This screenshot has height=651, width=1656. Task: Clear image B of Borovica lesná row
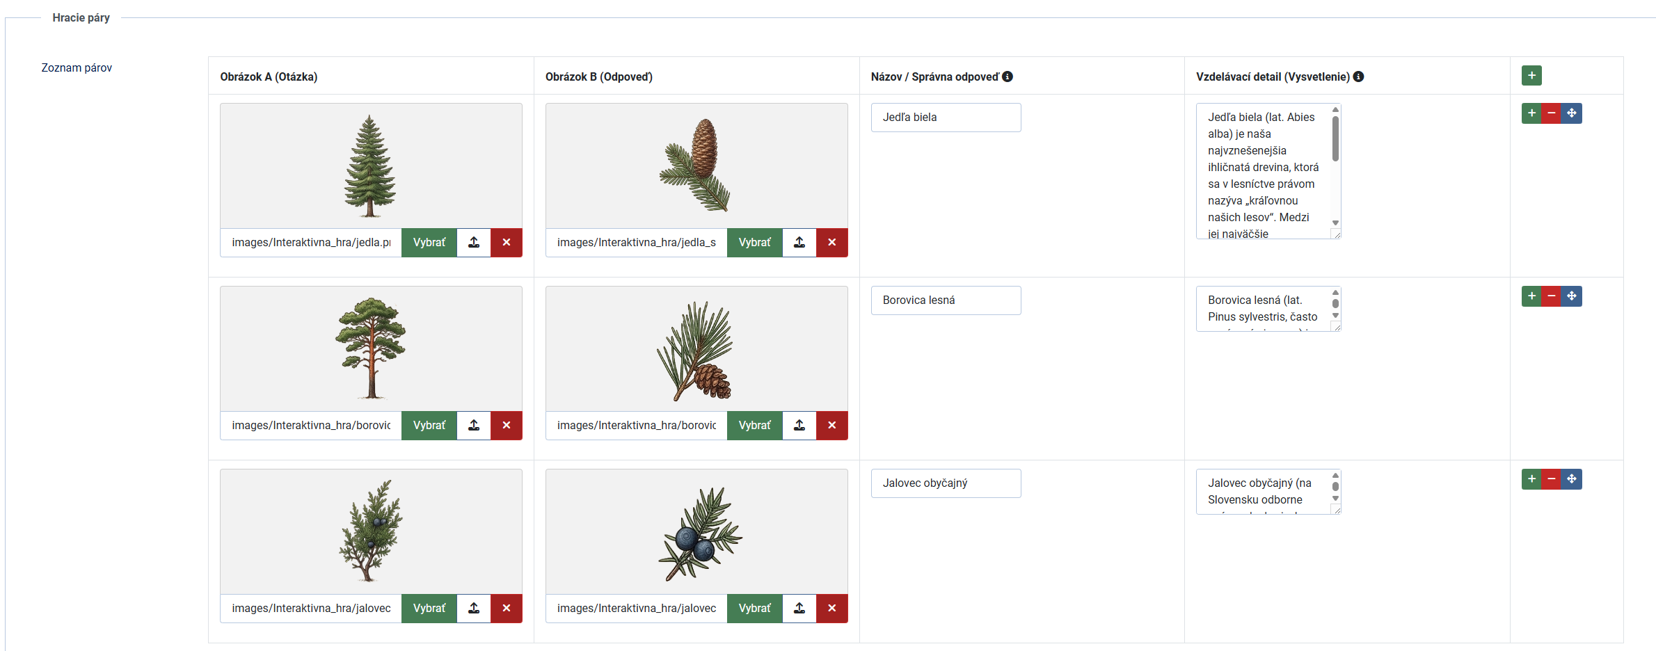(x=832, y=426)
